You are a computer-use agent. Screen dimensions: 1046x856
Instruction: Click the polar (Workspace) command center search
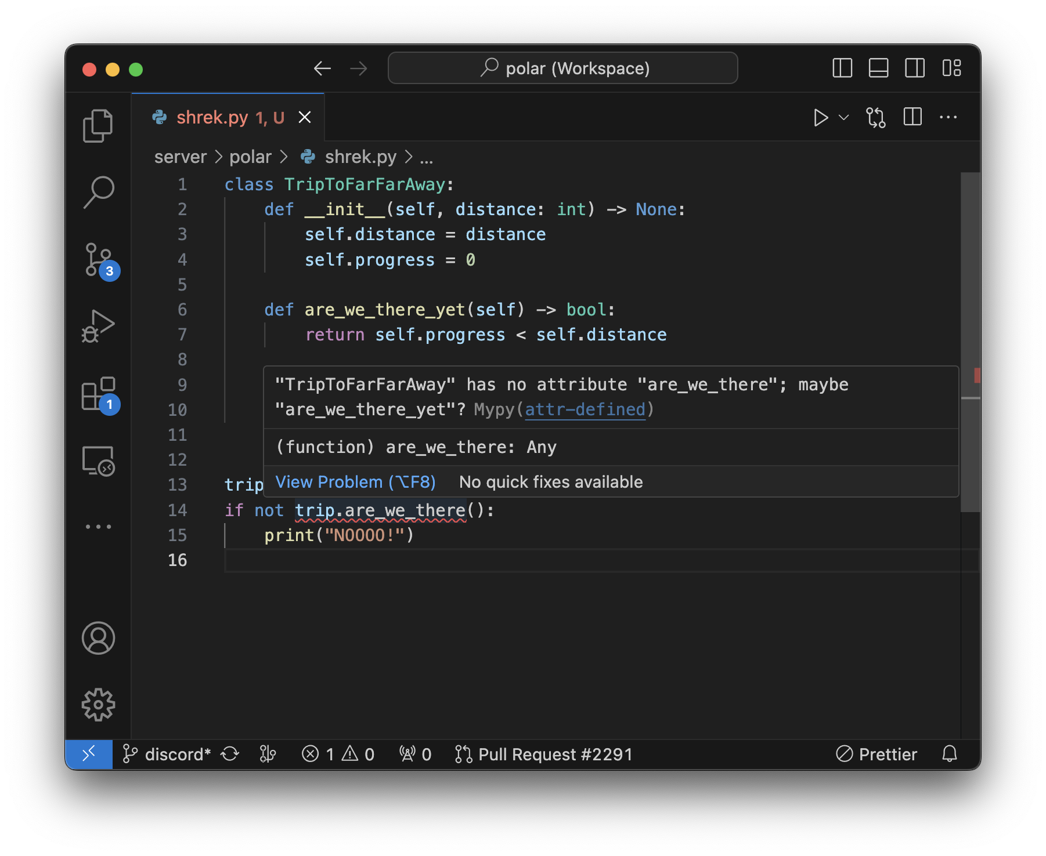[x=562, y=68]
